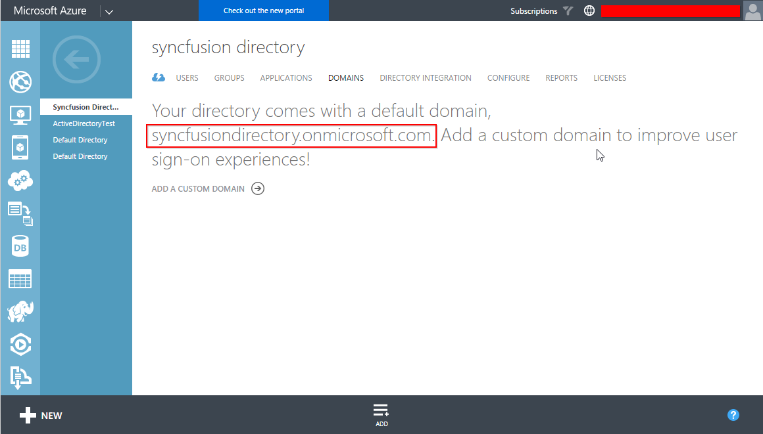763x434 pixels.
Task: Click the subscriptions filter icon
Action: (x=568, y=11)
